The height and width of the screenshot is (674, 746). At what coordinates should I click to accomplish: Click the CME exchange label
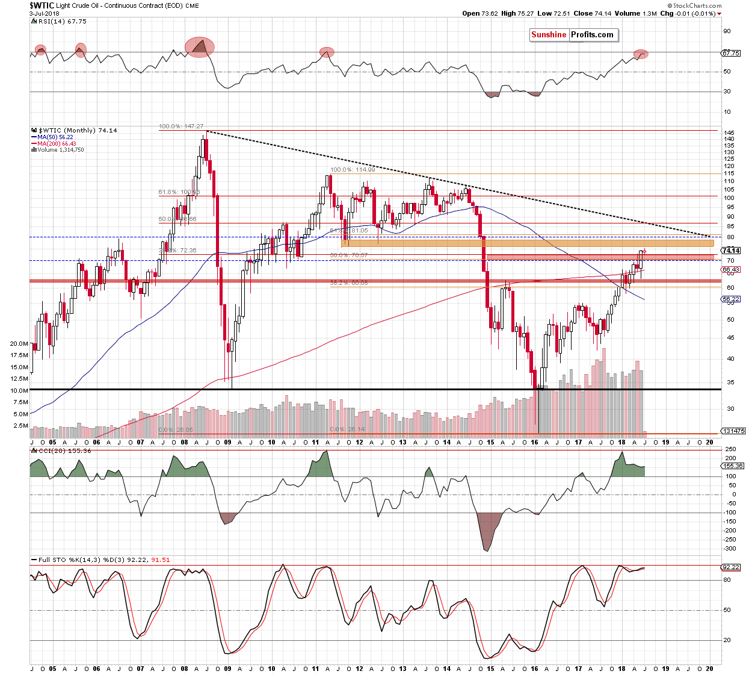click(192, 6)
